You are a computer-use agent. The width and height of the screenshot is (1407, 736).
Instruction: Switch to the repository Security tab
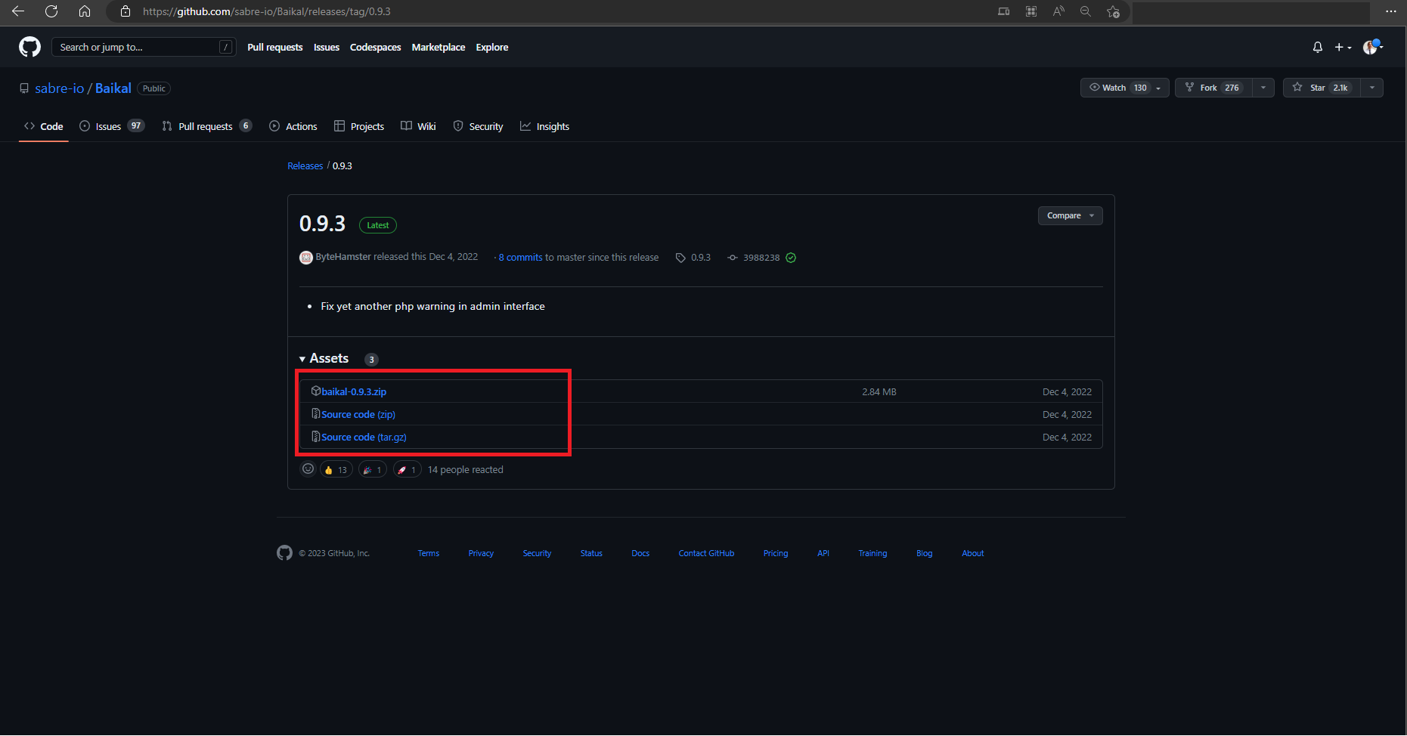click(x=478, y=126)
